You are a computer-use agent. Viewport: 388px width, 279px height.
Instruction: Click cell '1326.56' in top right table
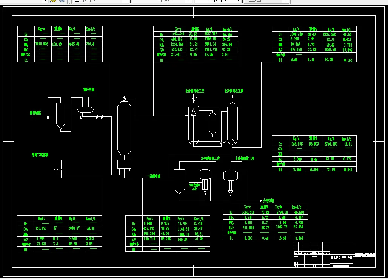(x=330, y=50)
